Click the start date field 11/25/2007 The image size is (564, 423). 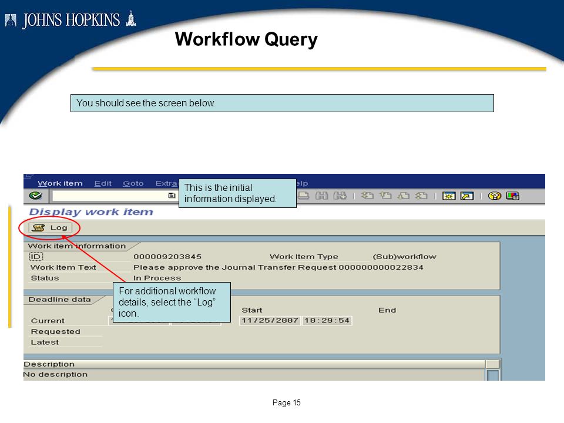(x=270, y=321)
